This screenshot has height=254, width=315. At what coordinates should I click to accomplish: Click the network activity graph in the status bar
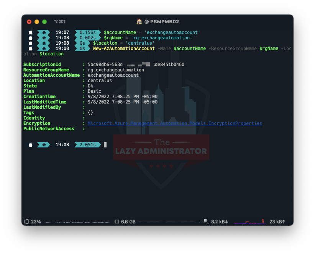[x=250, y=222]
